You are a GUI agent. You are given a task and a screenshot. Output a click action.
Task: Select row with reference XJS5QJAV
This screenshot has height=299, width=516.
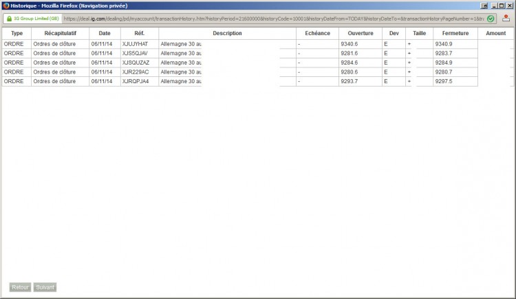coord(258,54)
